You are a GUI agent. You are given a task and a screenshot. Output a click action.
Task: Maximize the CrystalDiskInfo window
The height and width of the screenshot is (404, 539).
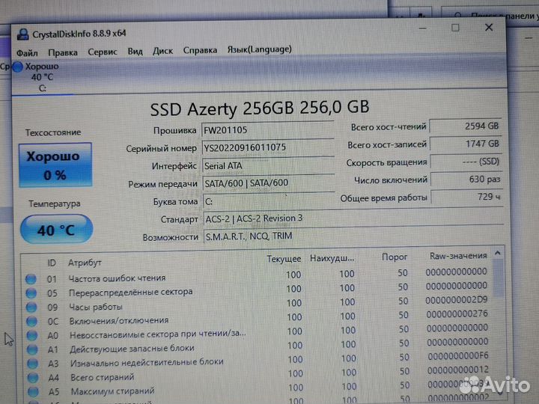click(455, 28)
